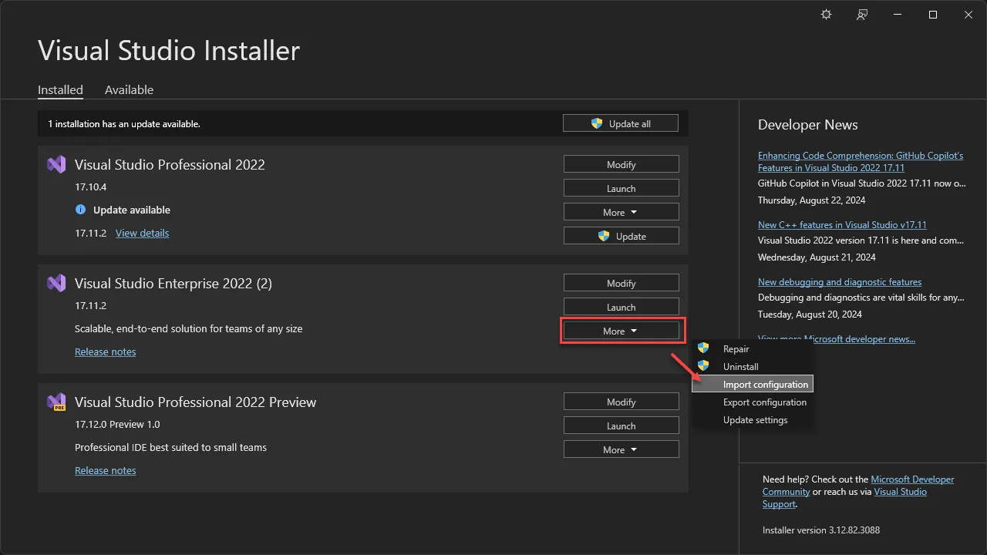This screenshot has height=555, width=987.
Task: Open the More dropdown for Visual Studio Professional 2022
Action: tap(621, 211)
